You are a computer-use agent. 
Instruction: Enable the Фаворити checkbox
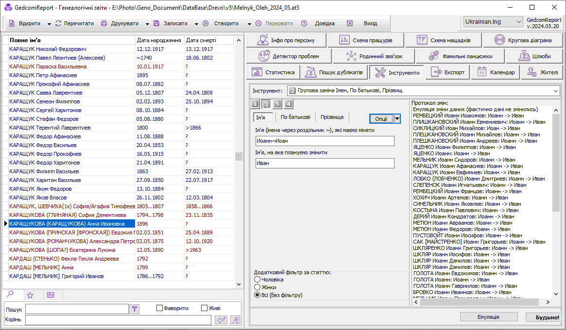pos(159,308)
